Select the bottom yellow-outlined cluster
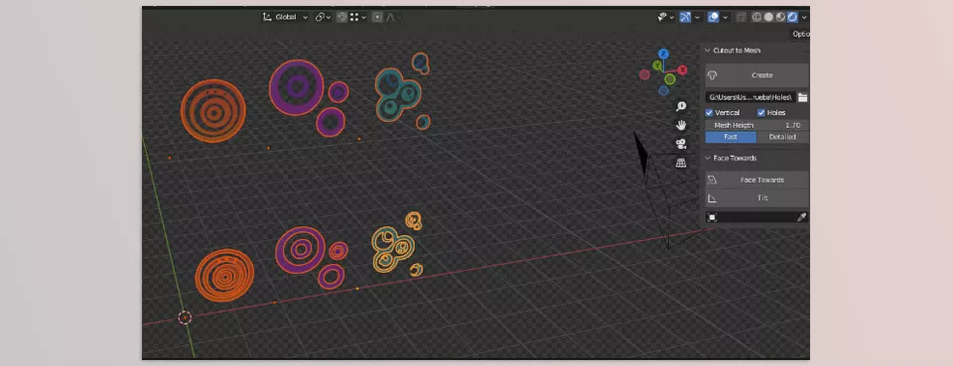953x366 pixels. point(393,249)
